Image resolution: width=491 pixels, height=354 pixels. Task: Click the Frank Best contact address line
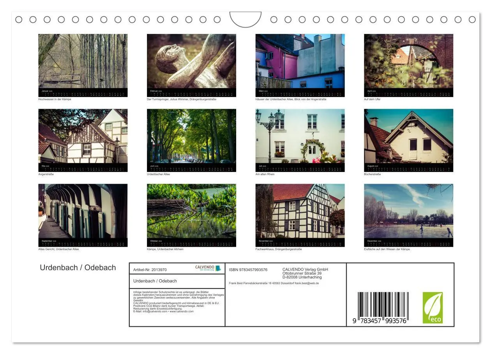click(274, 283)
